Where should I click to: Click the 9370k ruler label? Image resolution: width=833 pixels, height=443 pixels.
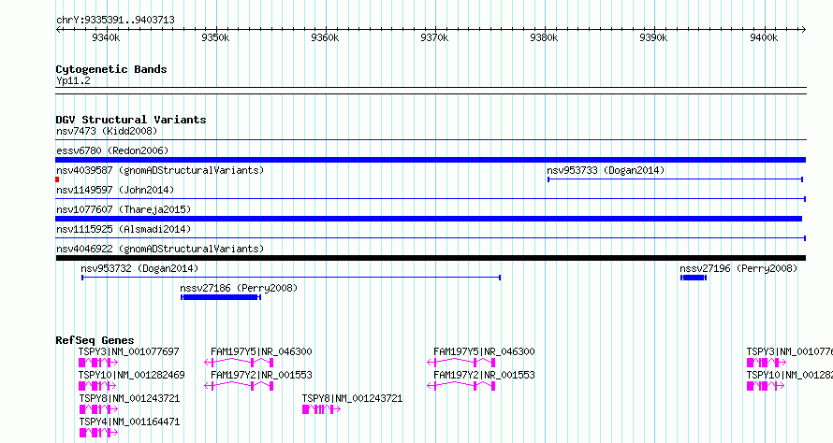[434, 37]
